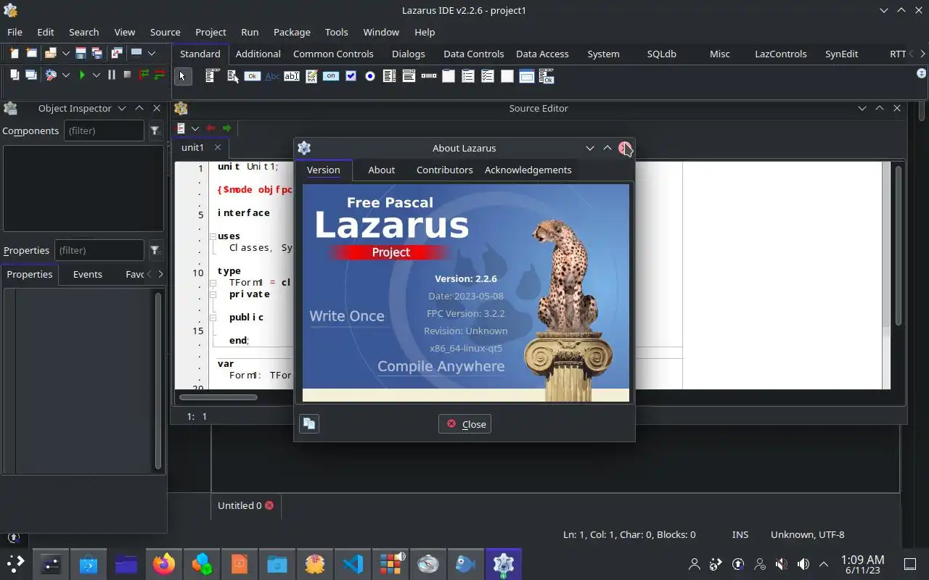Click the Open file folder icon
This screenshot has width=929, height=580.
50,53
